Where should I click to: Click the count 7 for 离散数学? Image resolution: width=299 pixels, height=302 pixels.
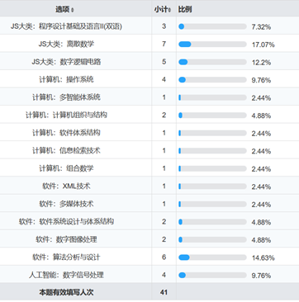point(164,44)
